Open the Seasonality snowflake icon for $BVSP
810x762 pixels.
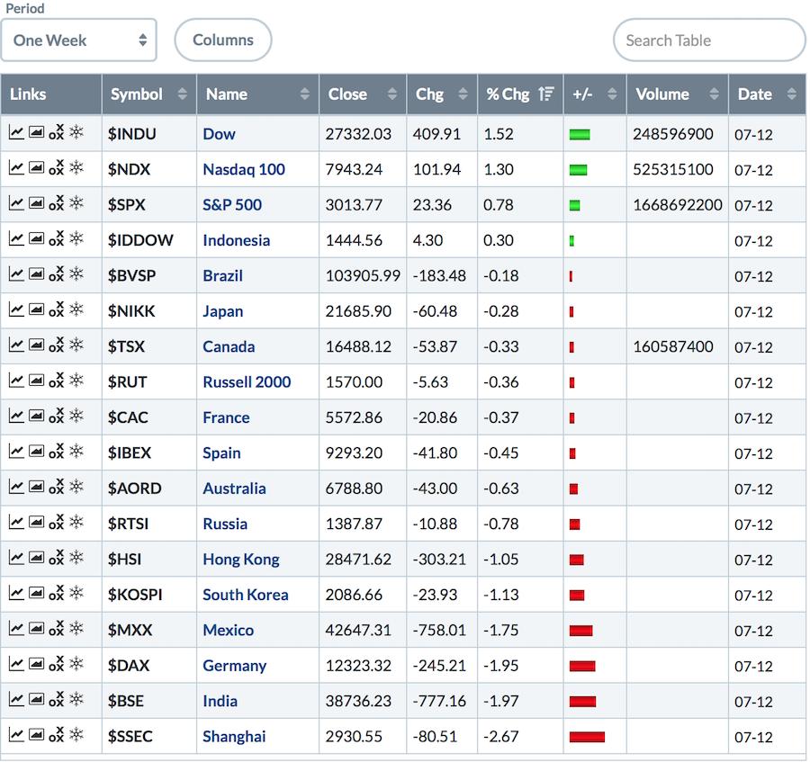point(76,274)
